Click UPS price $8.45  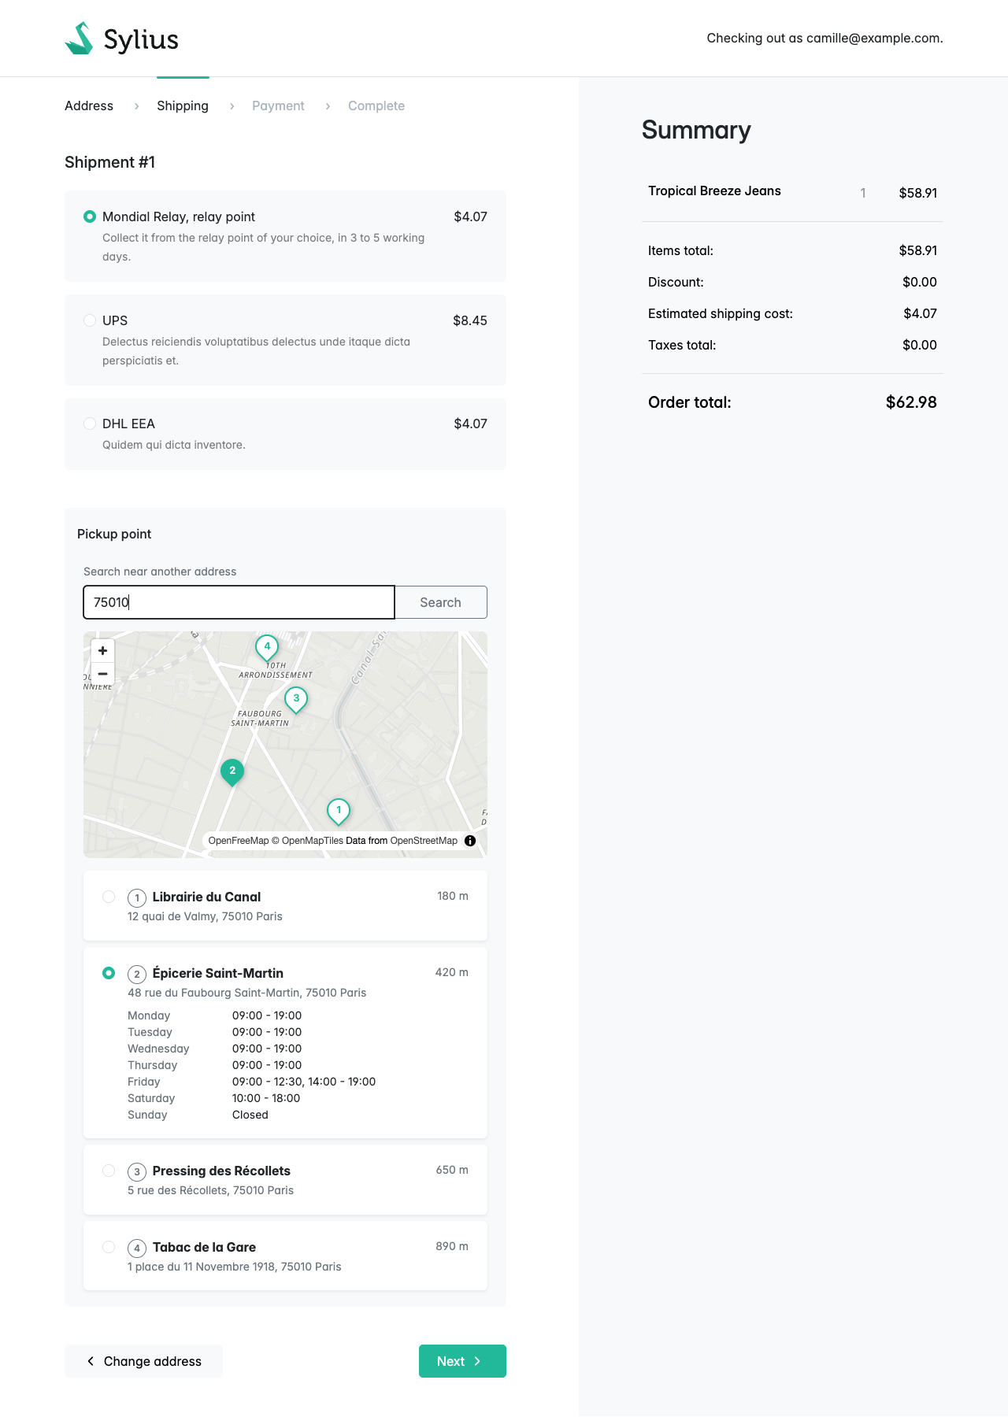tap(470, 320)
